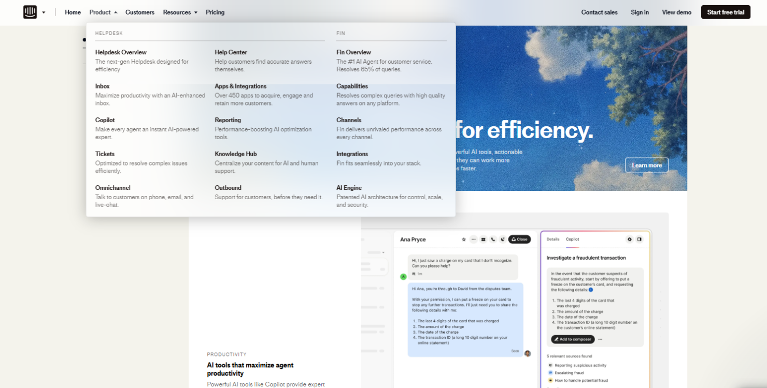Expand the Resources dropdown menu
This screenshot has width=767, height=388.
click(180, 12)
